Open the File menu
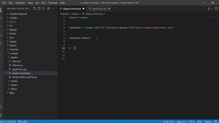 pos(4,3)
